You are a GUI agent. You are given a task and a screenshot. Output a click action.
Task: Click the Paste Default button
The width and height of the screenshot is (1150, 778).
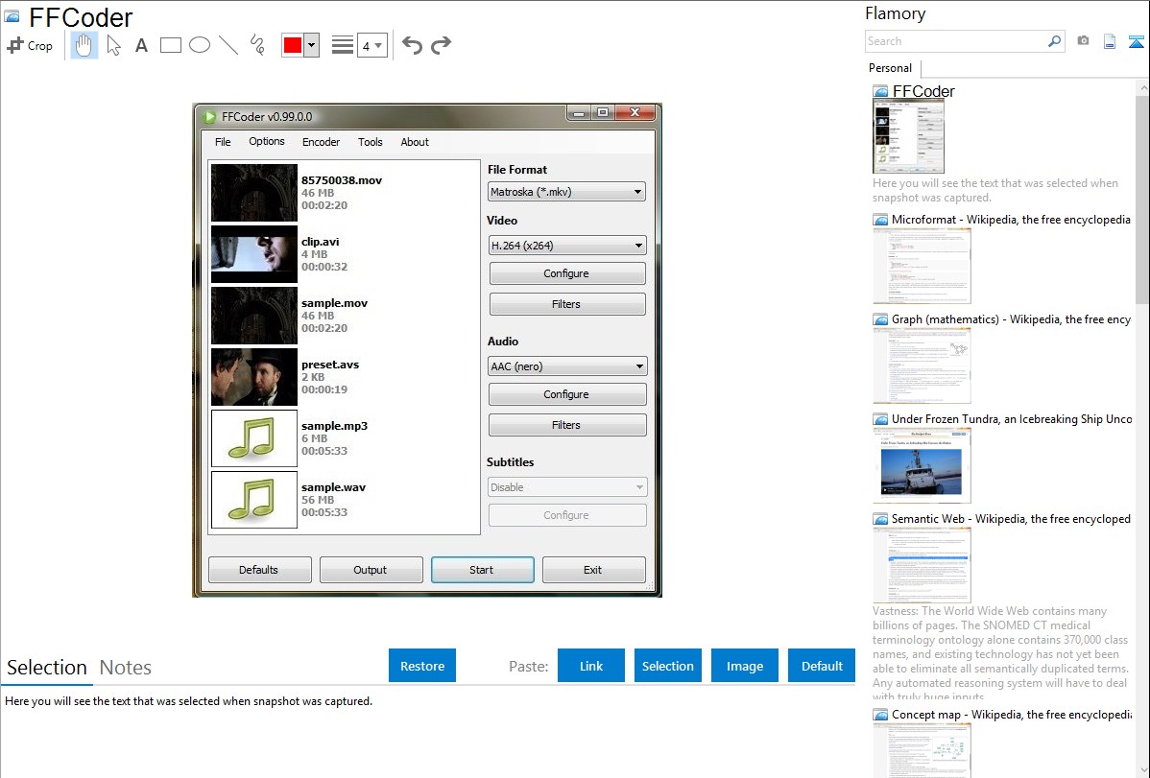[822, 666]
